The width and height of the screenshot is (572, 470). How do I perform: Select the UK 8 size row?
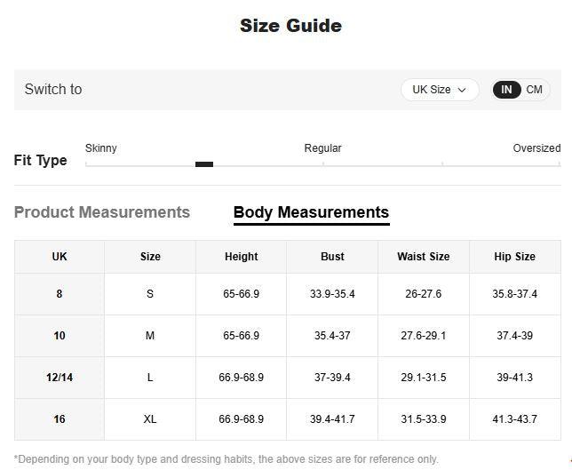click(x=60, y=294)
